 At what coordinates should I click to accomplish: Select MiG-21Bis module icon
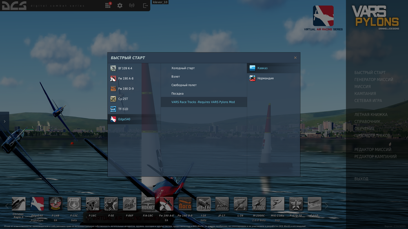click(277, 204)
